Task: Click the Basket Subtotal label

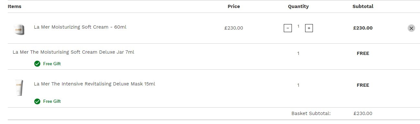Action: pyautogui.click(x=311, y=113)
